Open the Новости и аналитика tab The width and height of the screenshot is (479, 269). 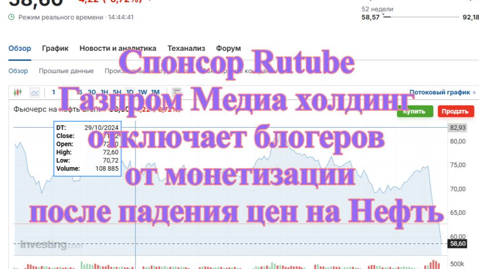click(118, 48)
